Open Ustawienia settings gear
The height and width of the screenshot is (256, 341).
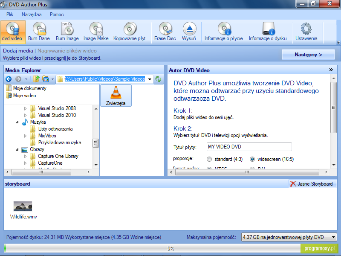coord(306,32)
